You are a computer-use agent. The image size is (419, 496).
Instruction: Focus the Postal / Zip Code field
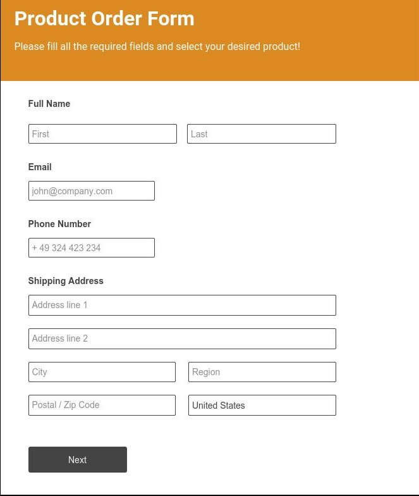pyautogui.click(x=102, y=406)
